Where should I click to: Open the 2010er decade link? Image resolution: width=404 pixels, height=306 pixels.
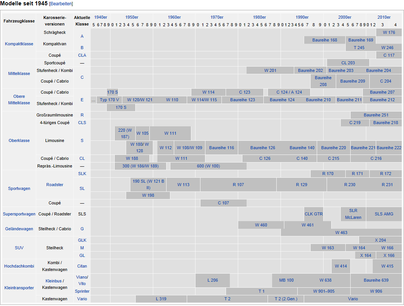pyautogui.click(x=384, y=17)
